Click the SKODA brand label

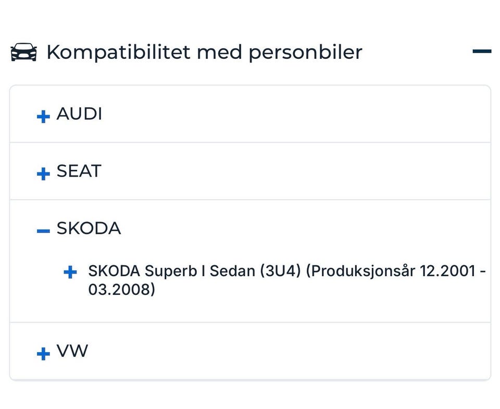point(89,229)
